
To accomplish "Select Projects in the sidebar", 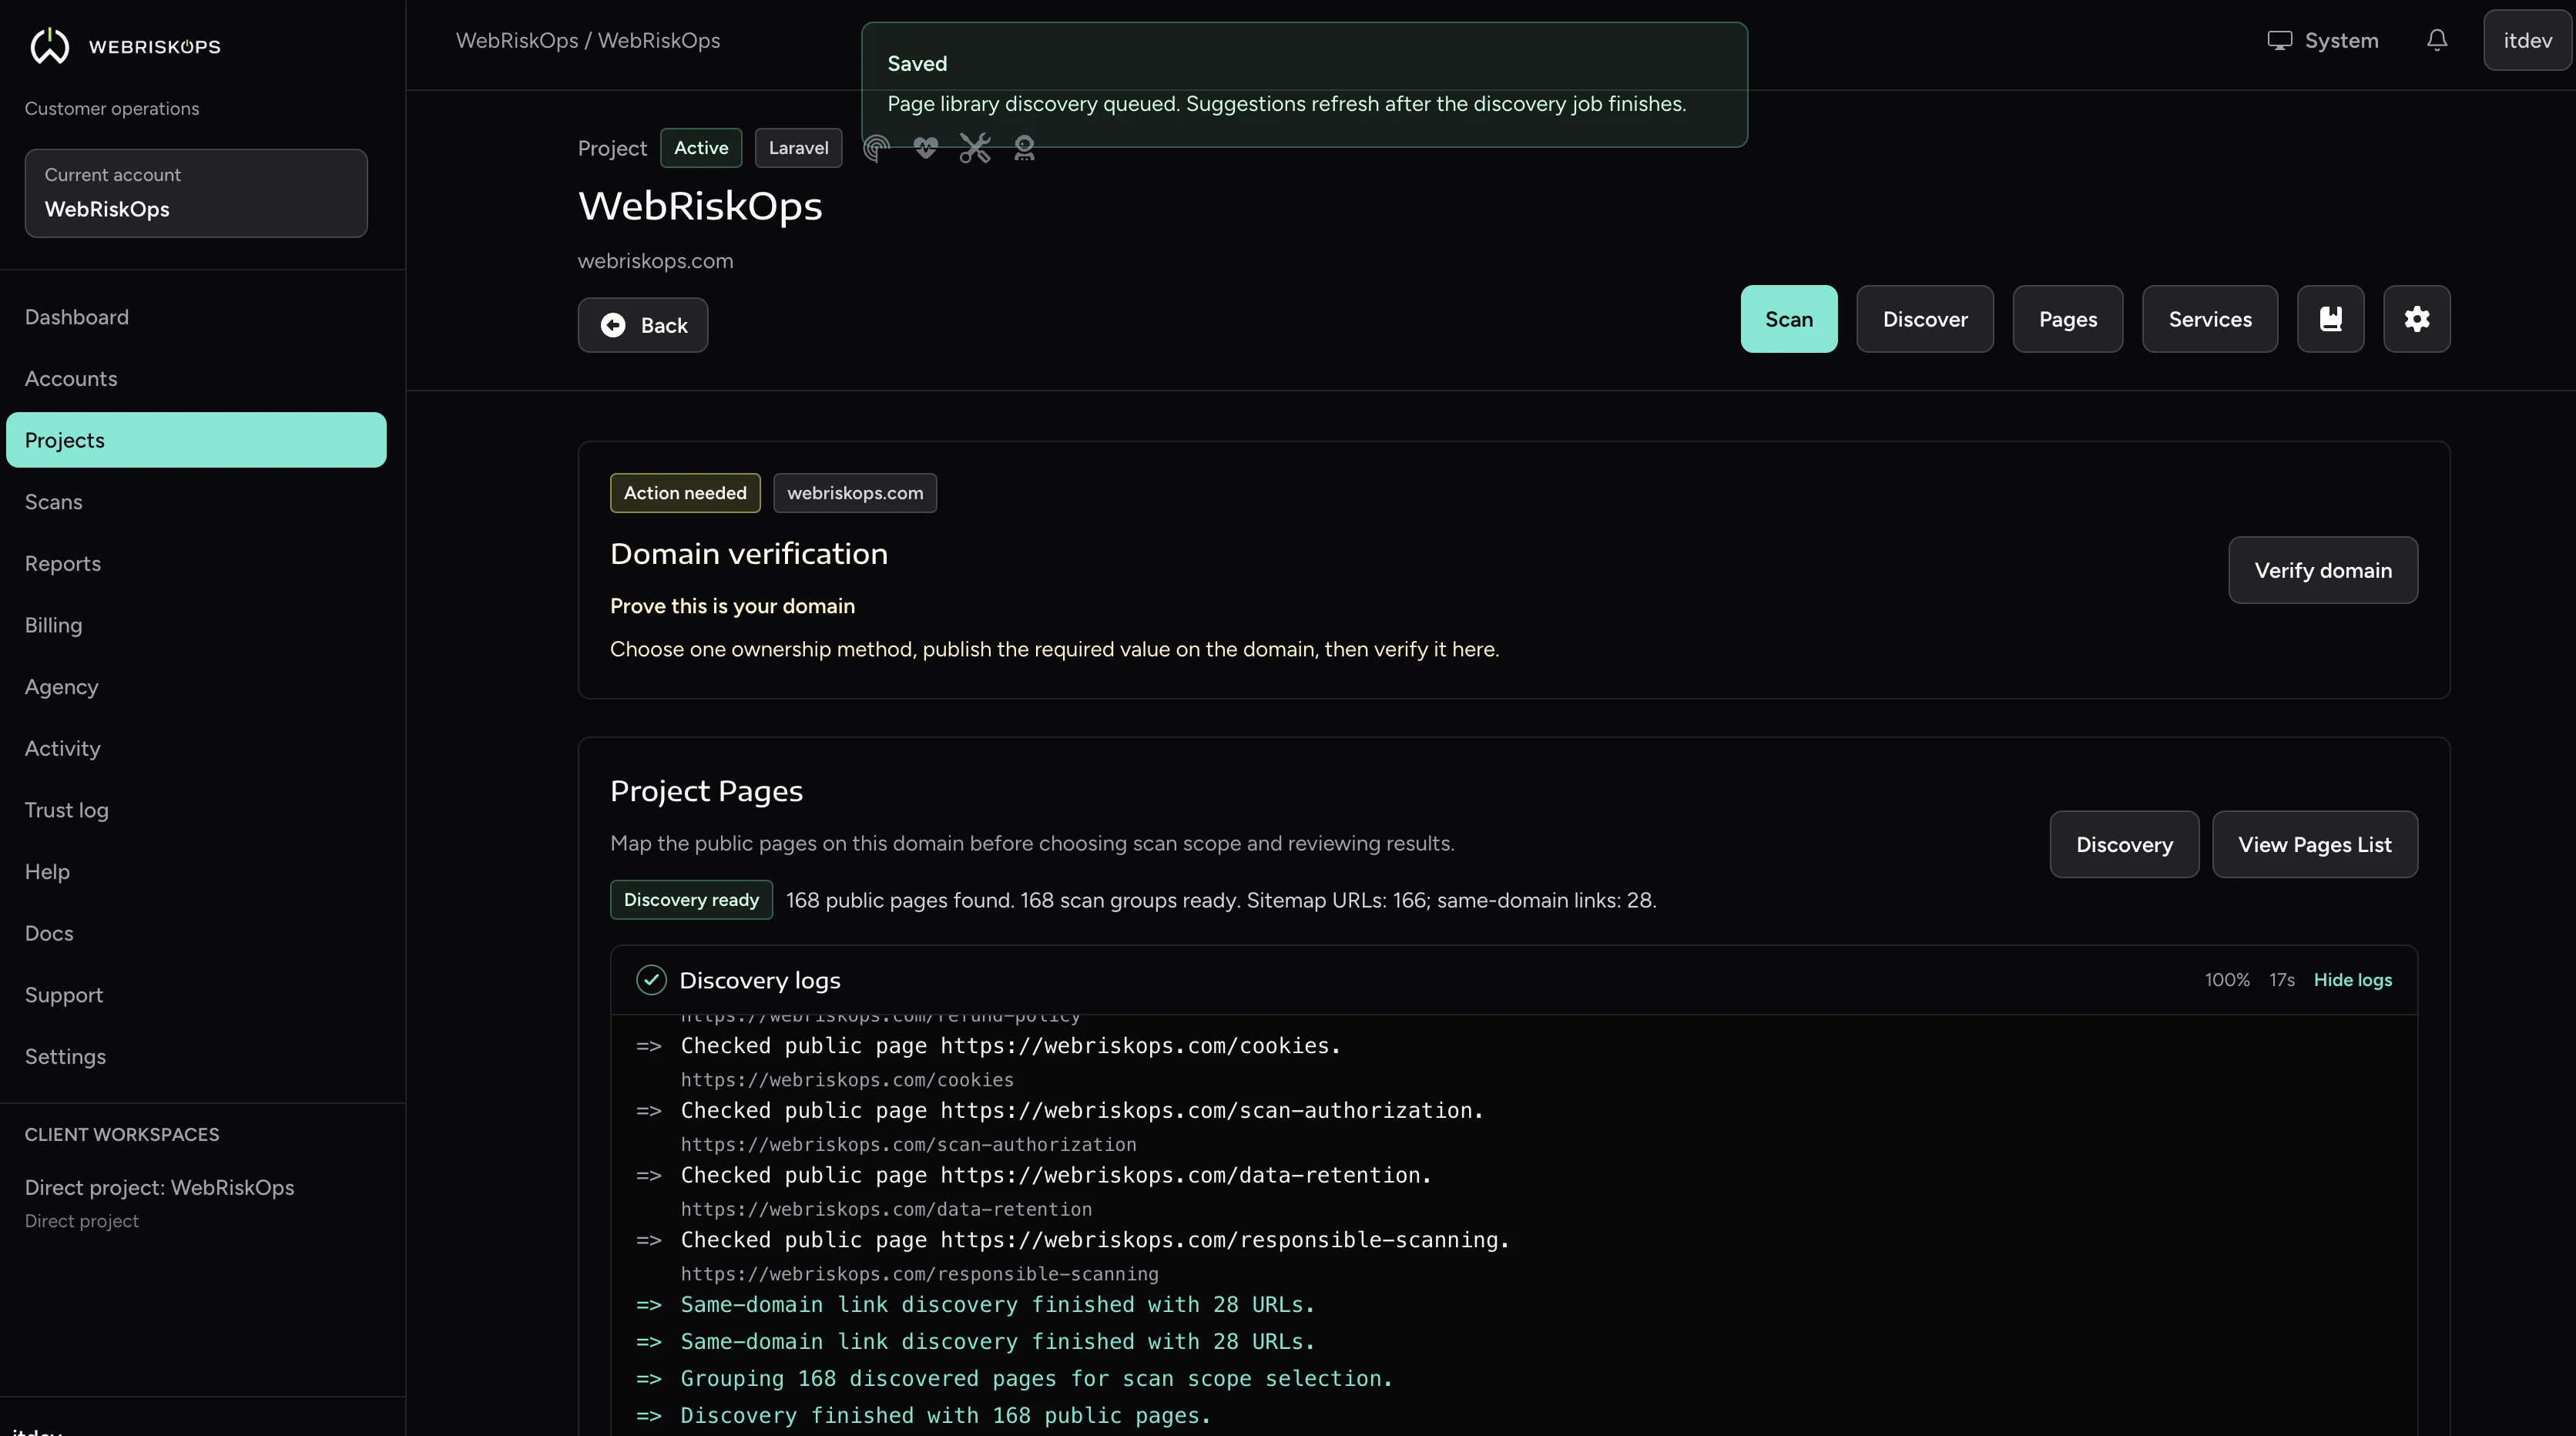I will point(196,440).
